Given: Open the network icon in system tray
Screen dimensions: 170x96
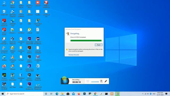Looking at the screenshot, I should (x=145, y=94).
